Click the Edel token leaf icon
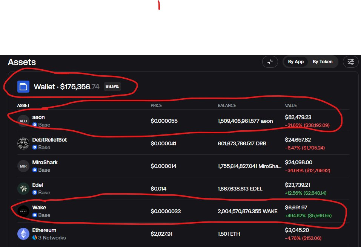 tap(23, 189)
